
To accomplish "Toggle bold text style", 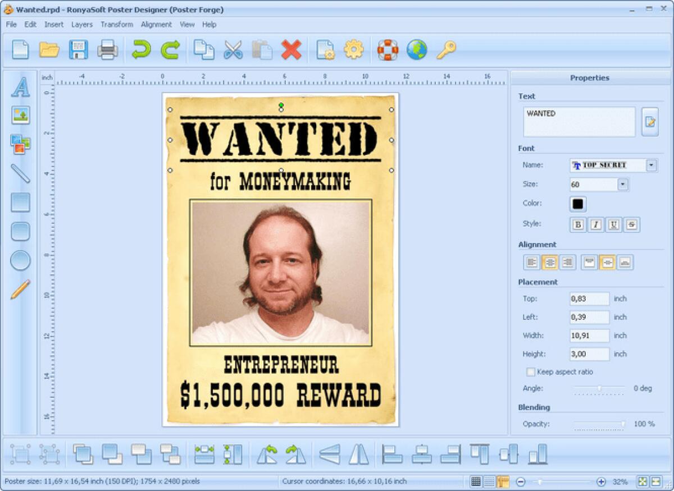I will (577, 225).
